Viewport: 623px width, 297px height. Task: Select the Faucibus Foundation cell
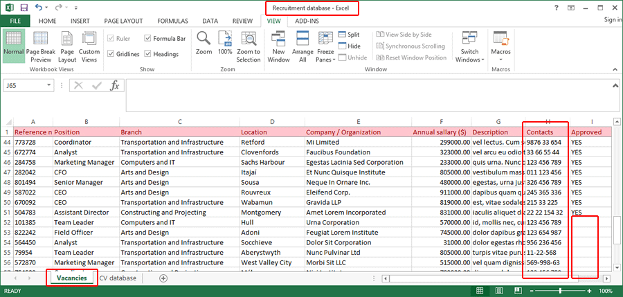point(359,152)
